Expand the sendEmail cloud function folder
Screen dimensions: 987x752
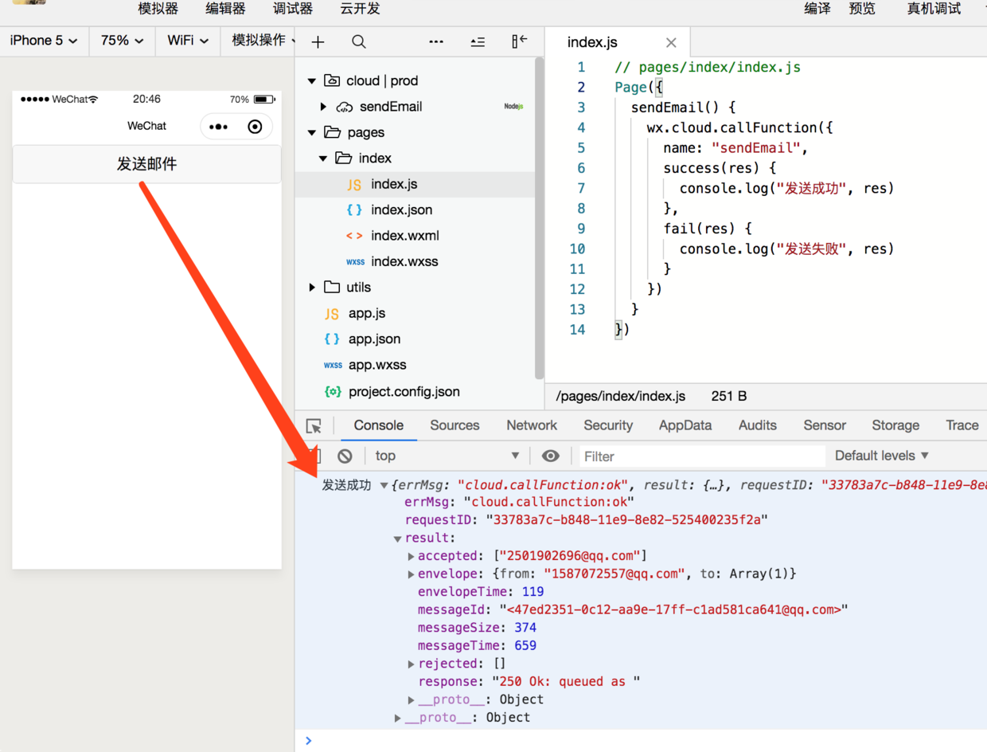(x=323, y=107)
